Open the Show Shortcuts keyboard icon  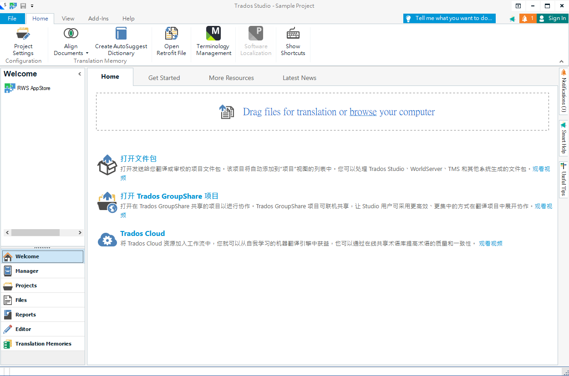click(293, 33)
